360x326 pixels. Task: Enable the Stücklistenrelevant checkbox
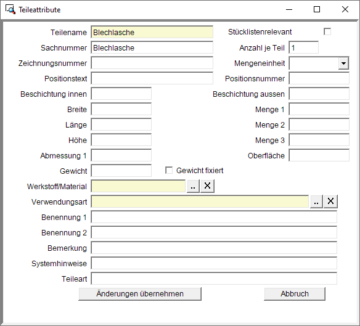[327, 31]
